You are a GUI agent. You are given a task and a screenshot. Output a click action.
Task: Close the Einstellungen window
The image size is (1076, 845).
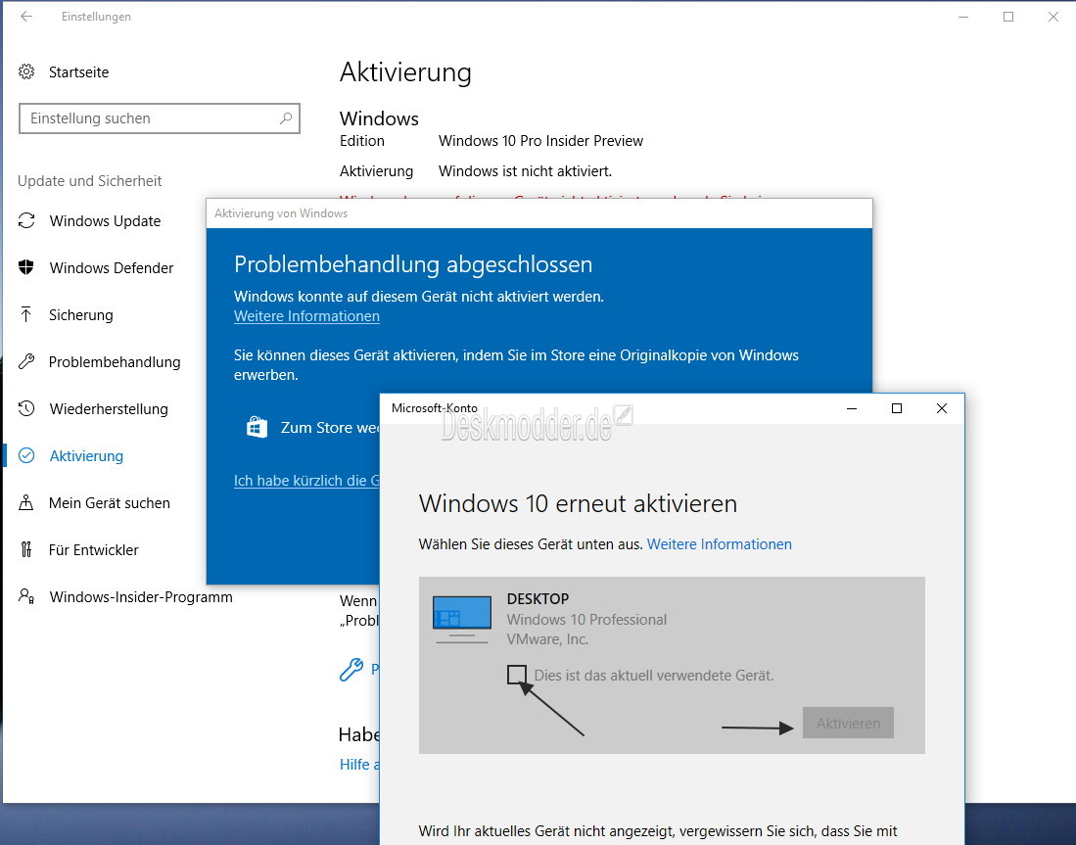pyautogui.click(x=1053, y=17)
